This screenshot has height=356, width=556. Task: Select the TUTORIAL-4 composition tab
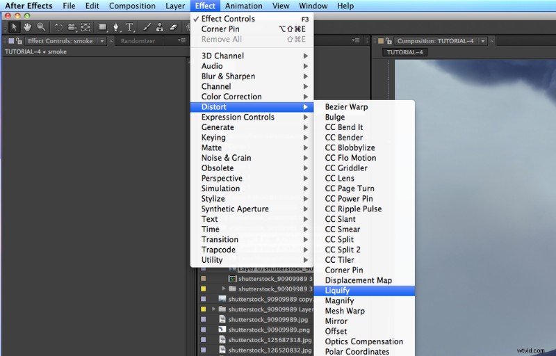(404, 52)
